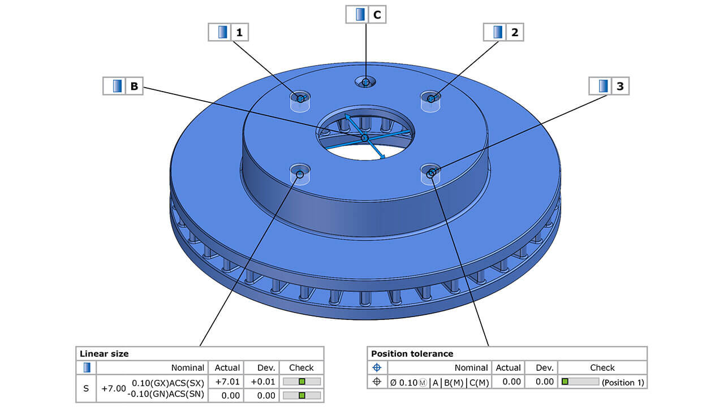Viewport: 724px width, 407px height.
Task: Select the Ø 0.10 tolerance nominal cell
Action: (x=439, y=382)
